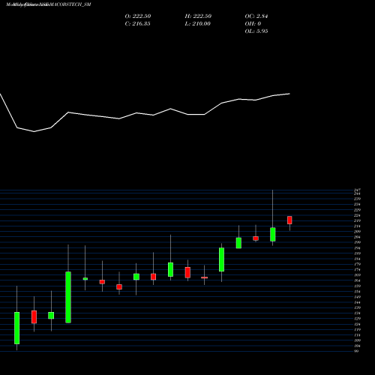Click the 134 price axis label
Image resolution: width=375 pixels, height=375 pixels.
[x=357, y=313]
